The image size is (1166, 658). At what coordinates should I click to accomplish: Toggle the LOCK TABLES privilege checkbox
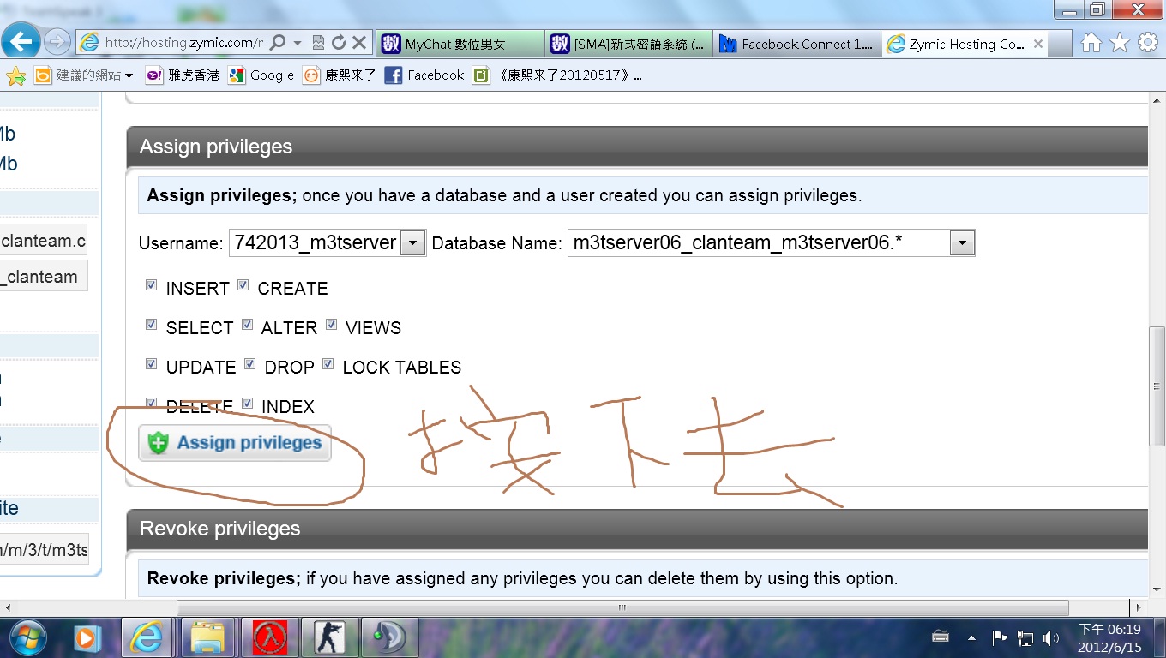[x=328, y=364]
